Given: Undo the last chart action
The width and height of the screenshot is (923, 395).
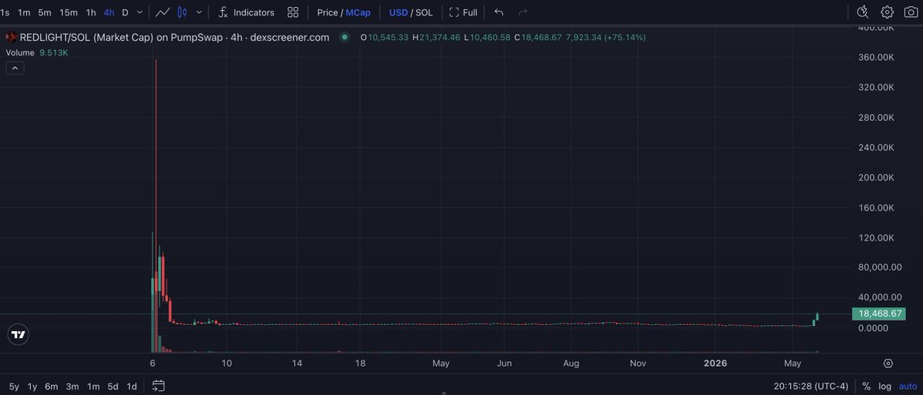Looking at the screenshot, I should click(x=499, y=12).
